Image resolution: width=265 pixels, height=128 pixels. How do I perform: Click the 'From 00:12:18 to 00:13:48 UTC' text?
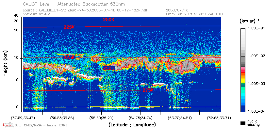coord(194,14)
